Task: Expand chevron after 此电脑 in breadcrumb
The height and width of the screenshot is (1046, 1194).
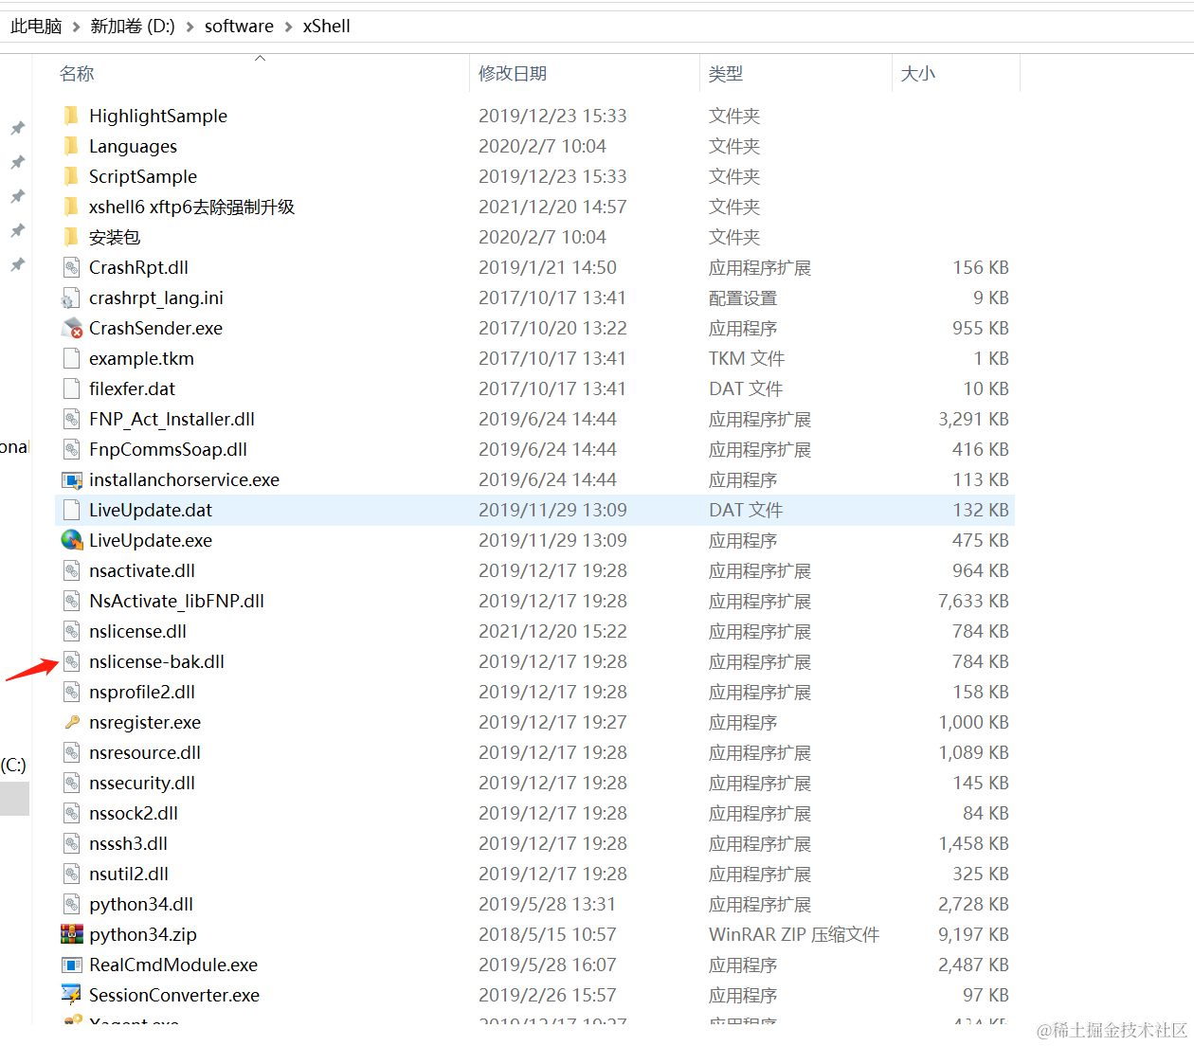Action: 76,27
